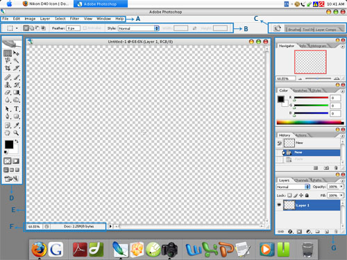Select the Slice tool

[x=16, y=68]
